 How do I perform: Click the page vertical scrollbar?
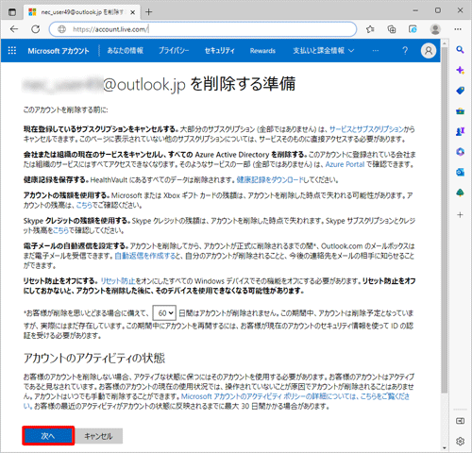tap(445, 219)
